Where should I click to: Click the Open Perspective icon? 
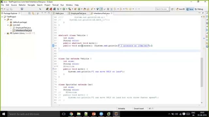click(172, 9)
